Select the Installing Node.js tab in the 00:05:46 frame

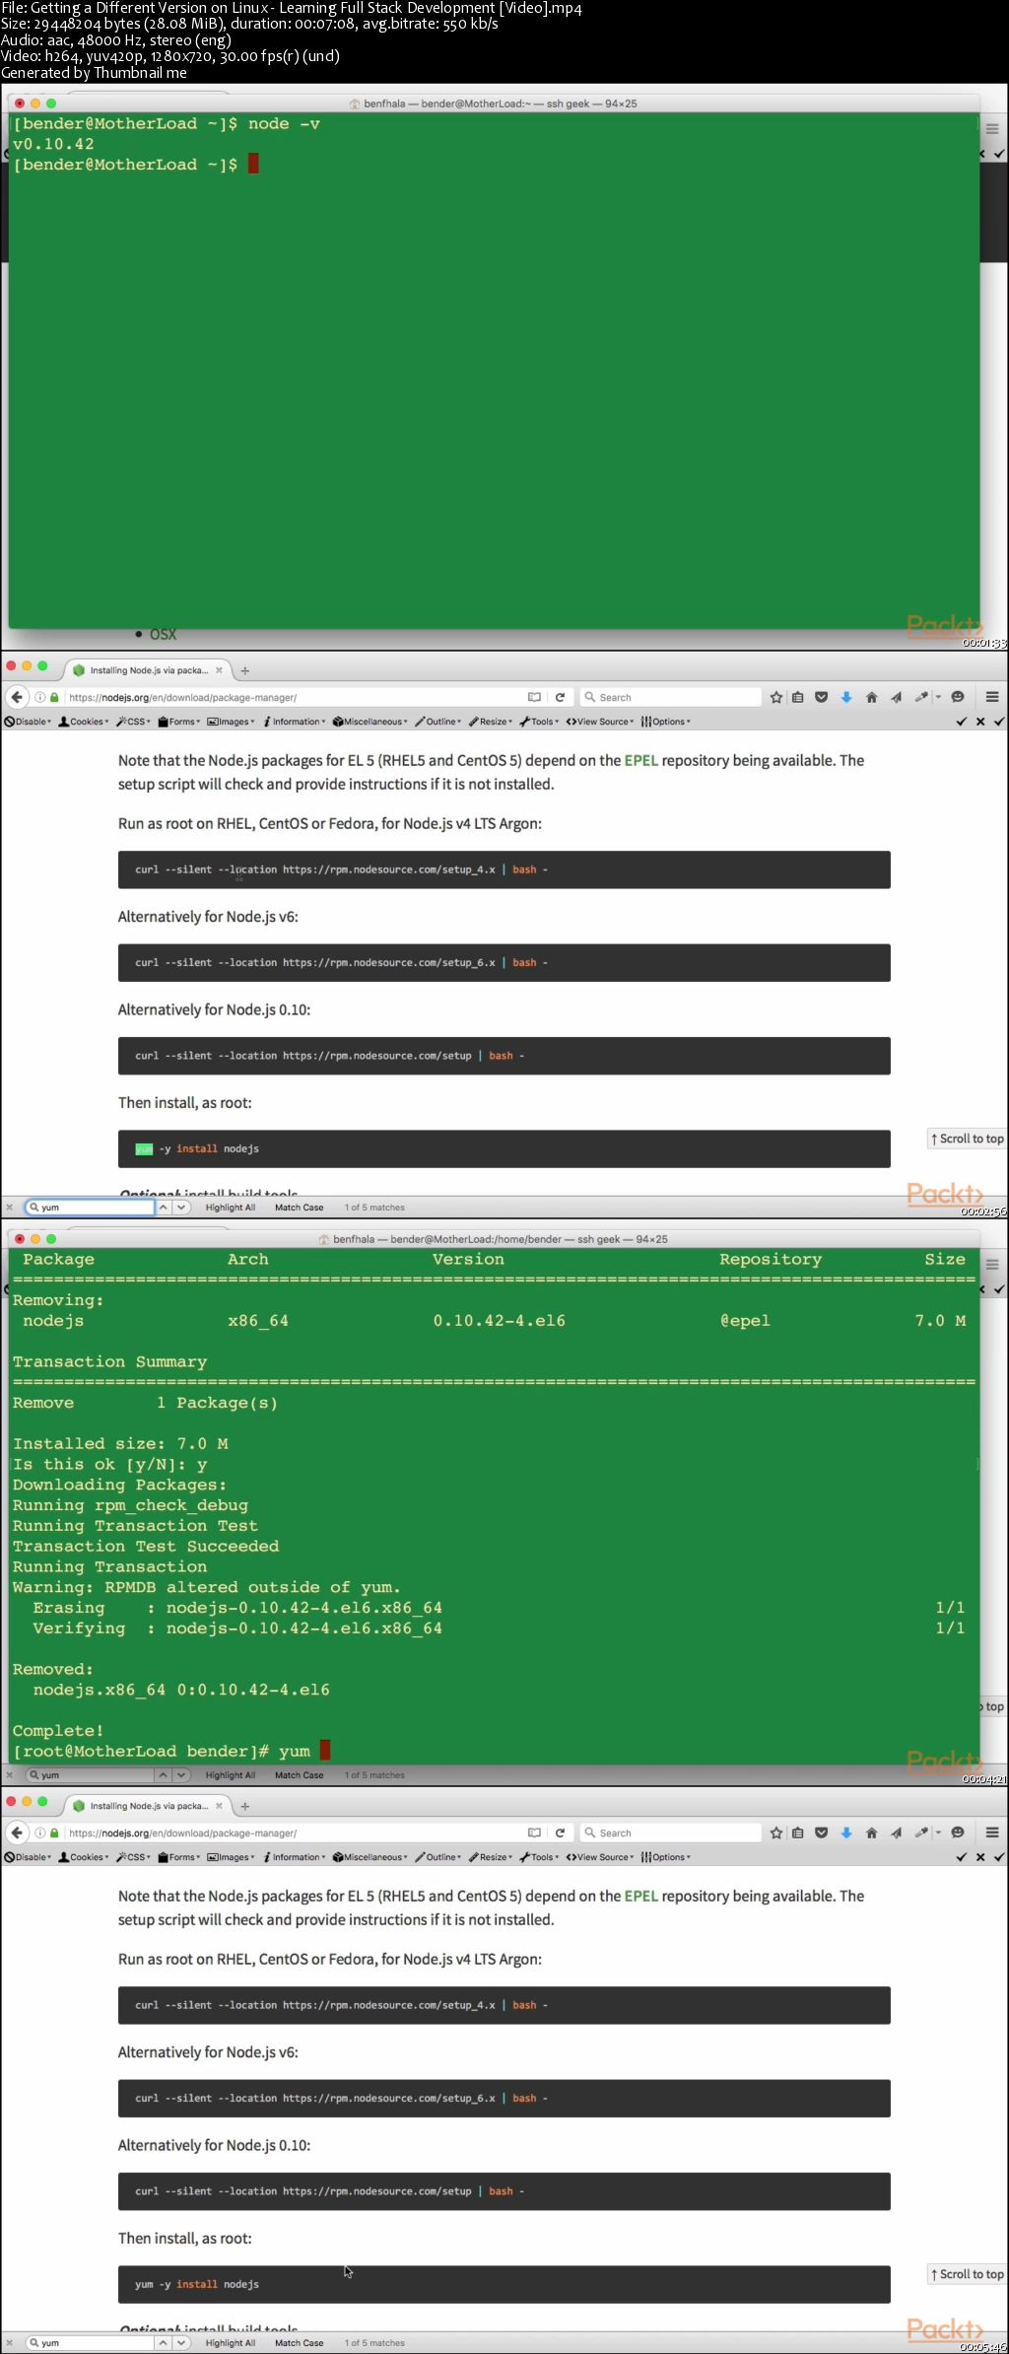pos(148,1806)
